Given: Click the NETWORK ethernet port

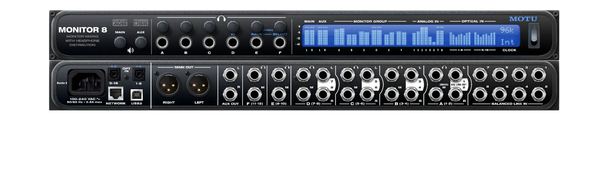Looking at the screenshot, I should click(116, 93).
